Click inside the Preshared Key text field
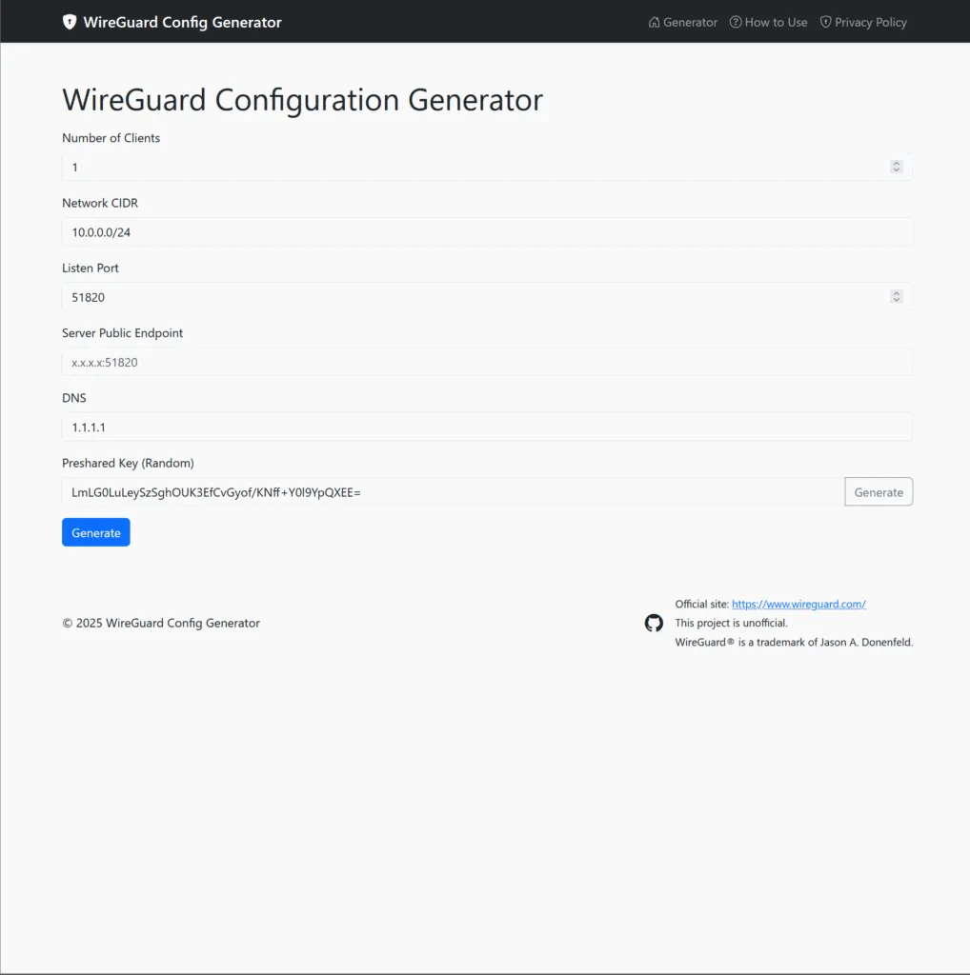 tap(453, 492)
